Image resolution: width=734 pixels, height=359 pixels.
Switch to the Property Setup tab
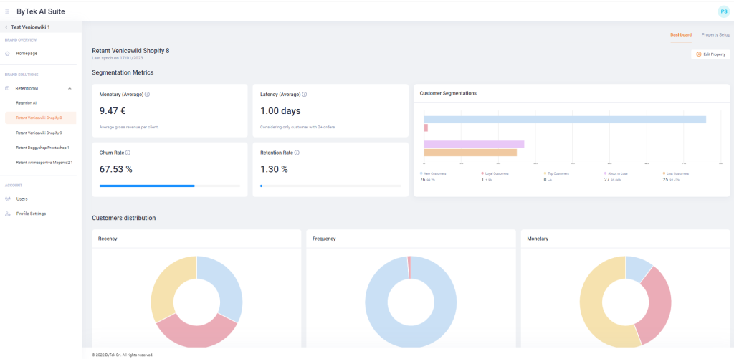[715, 34]
